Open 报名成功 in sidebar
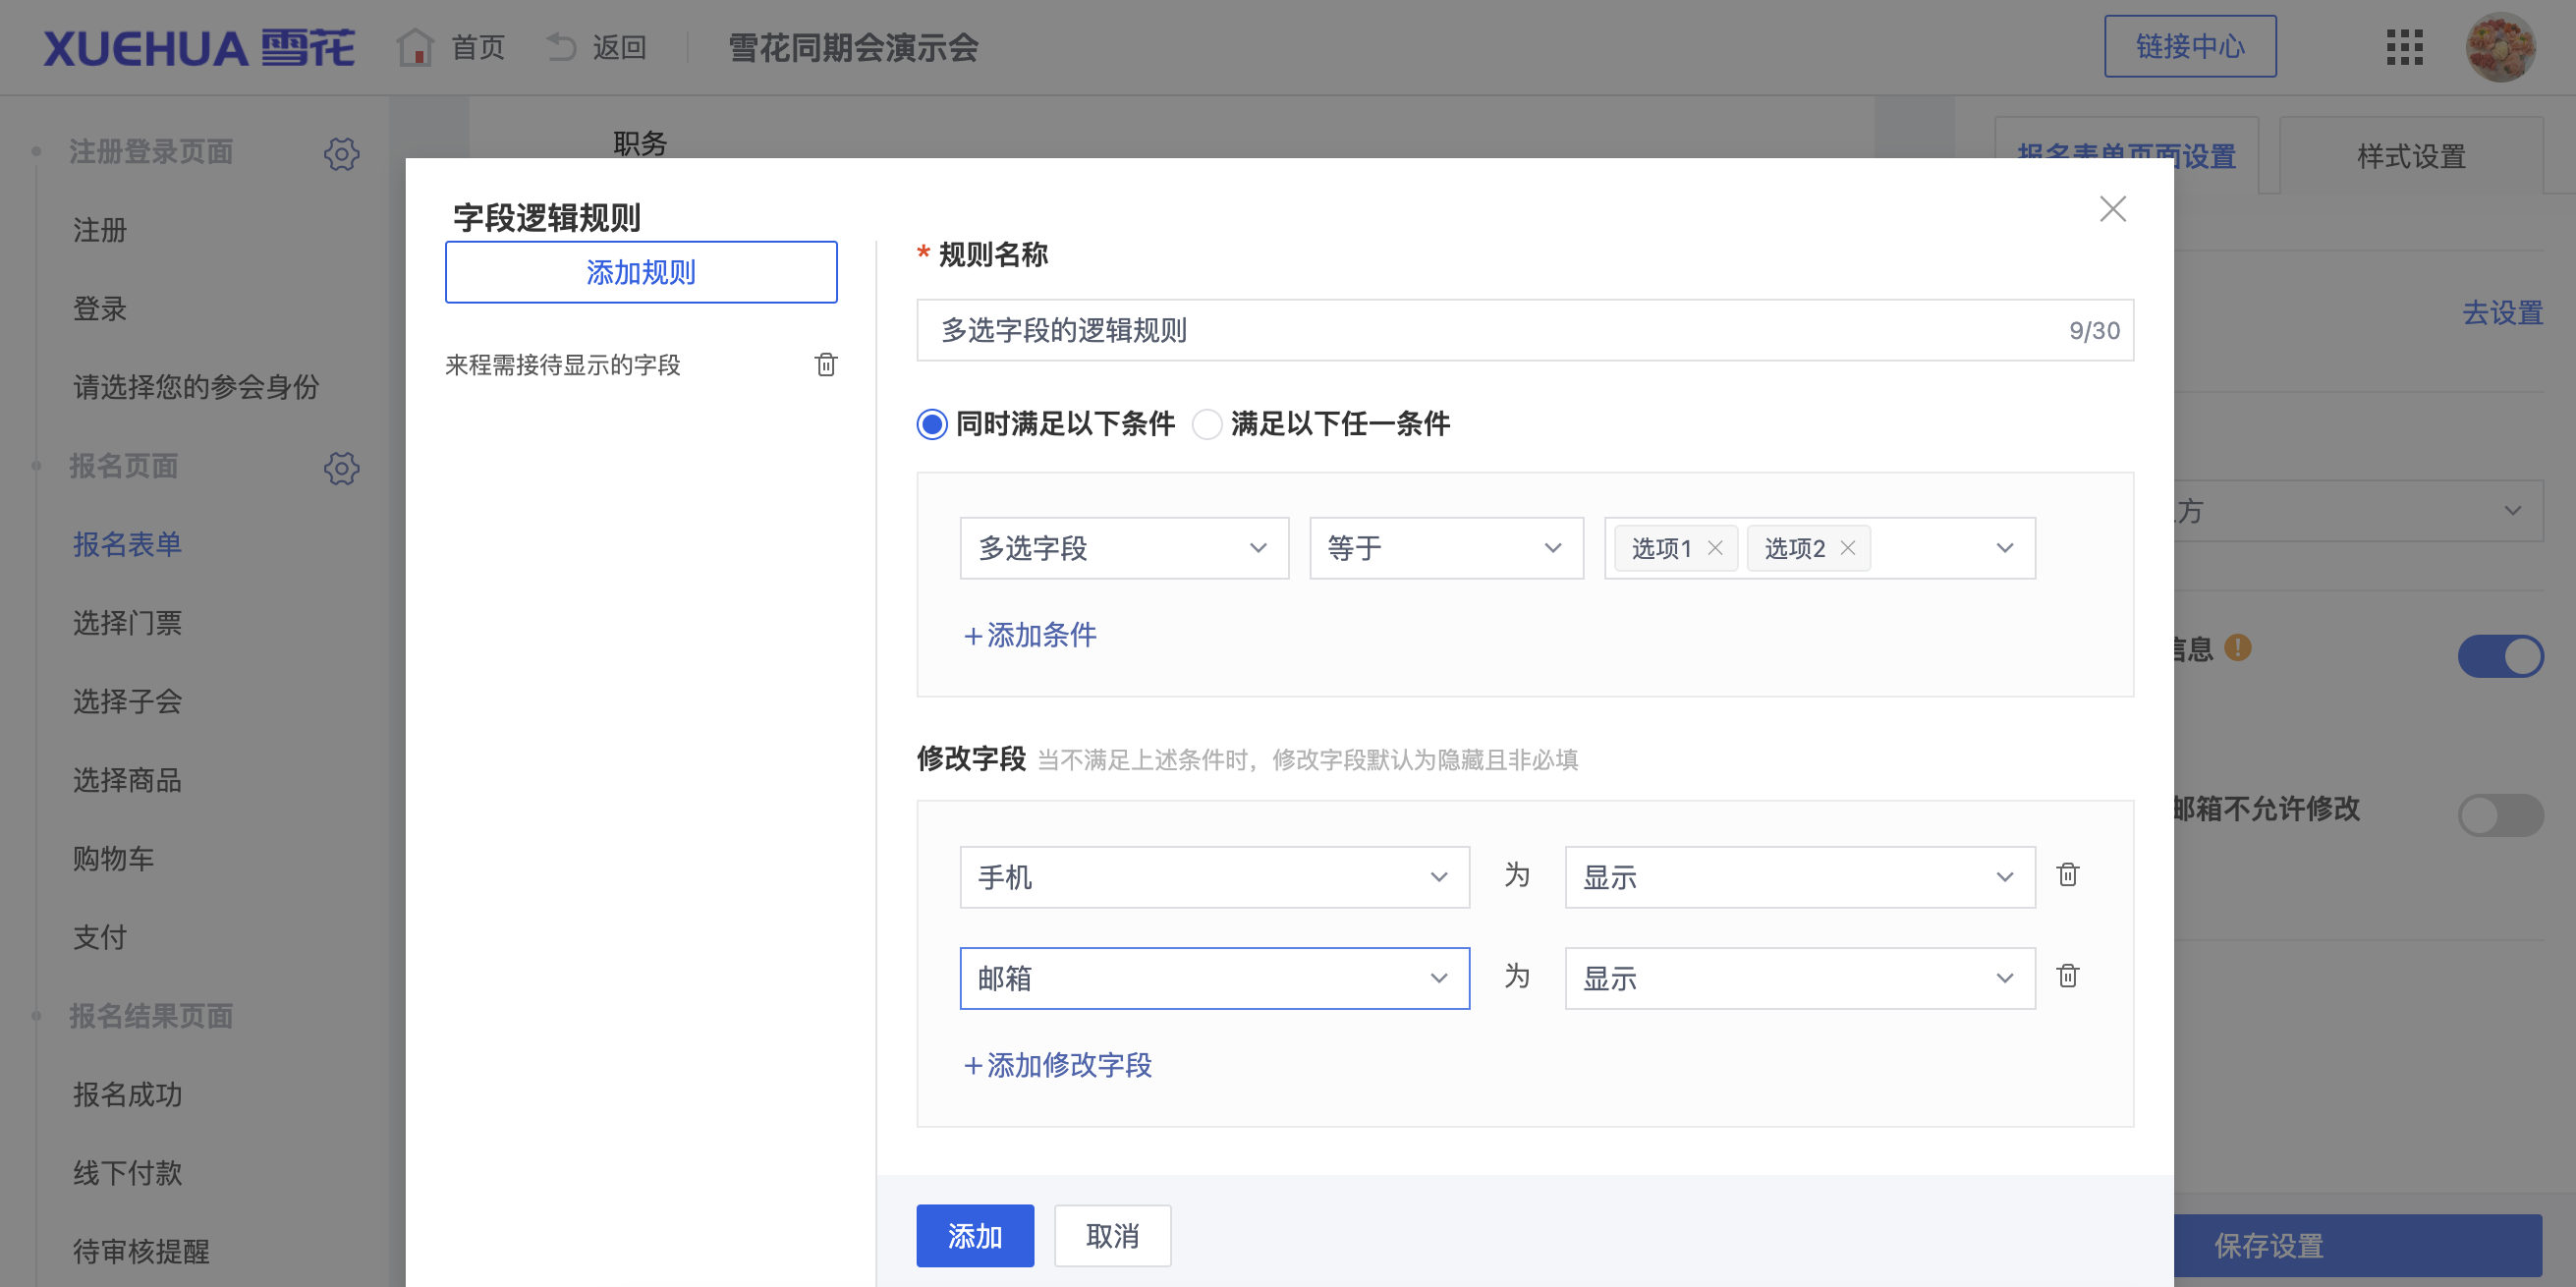Screen dimensions: 2576x1287 127,1094
